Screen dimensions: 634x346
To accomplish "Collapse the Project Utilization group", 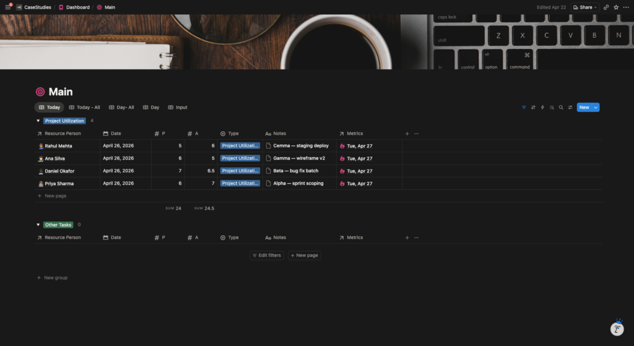I will pyautogui.click(x=38, y=121).
